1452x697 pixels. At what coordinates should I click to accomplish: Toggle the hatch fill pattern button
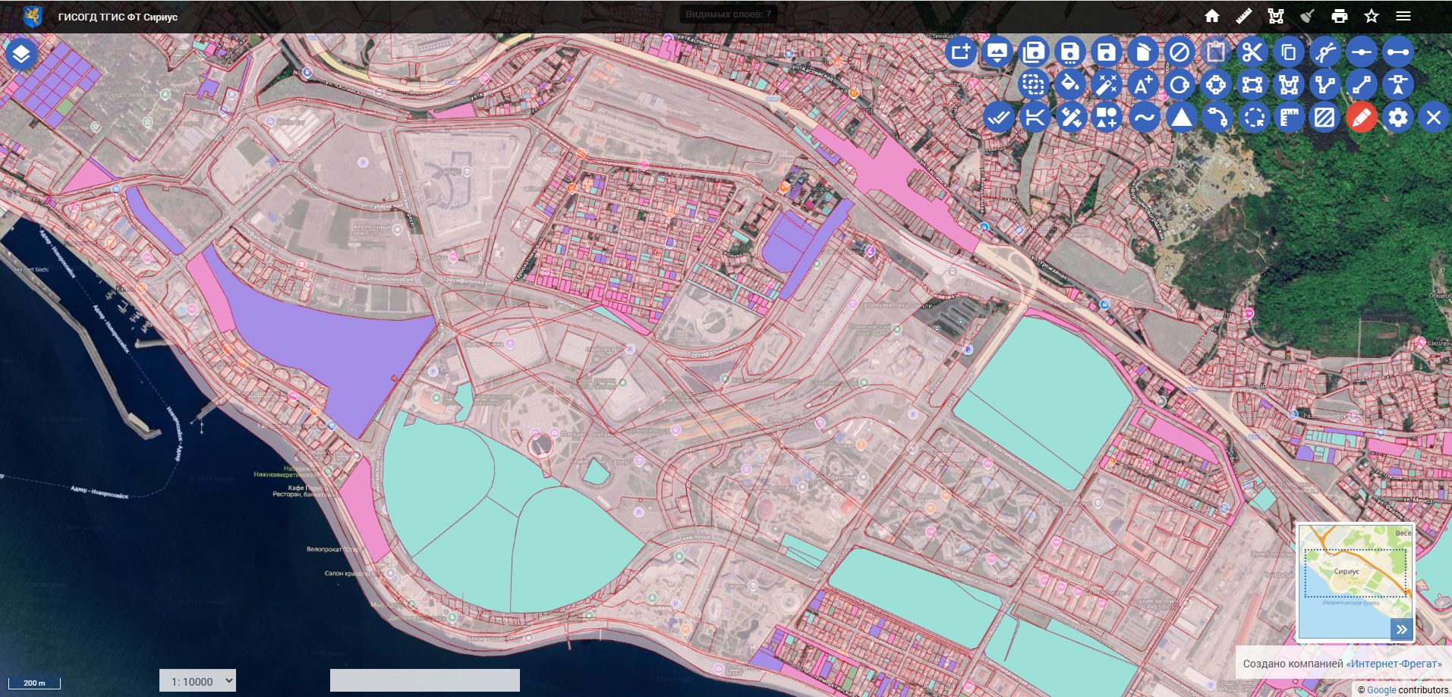point(1324,118)
